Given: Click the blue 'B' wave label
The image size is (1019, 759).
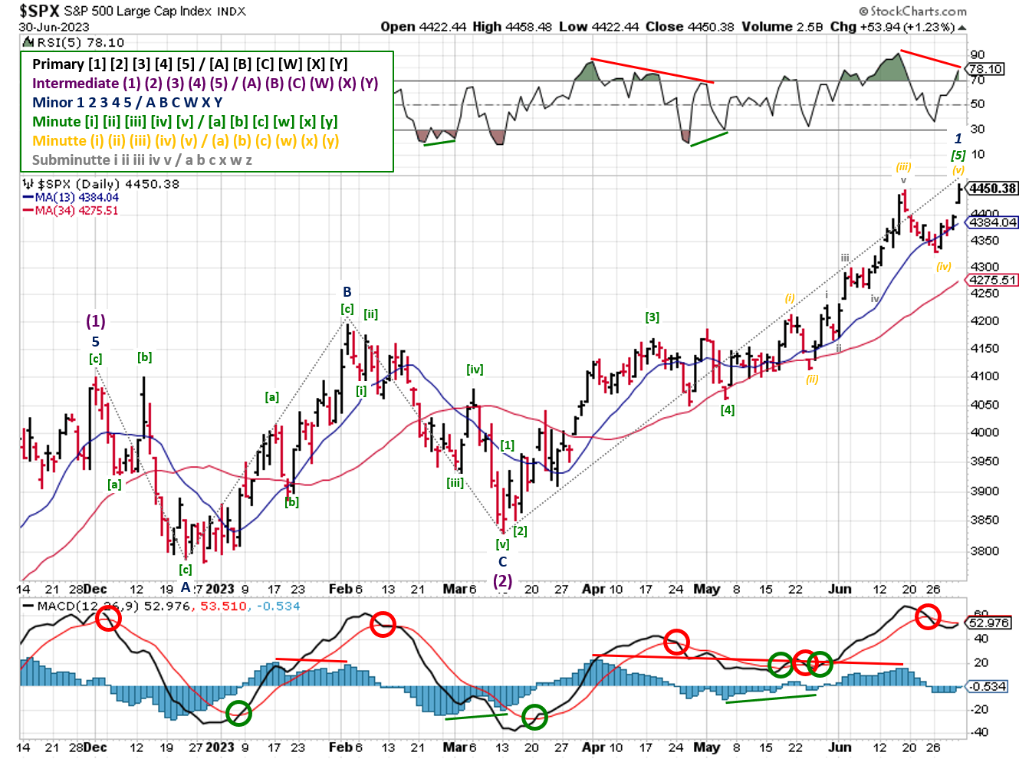Looking at the screenshot, I should pos(347,292).
